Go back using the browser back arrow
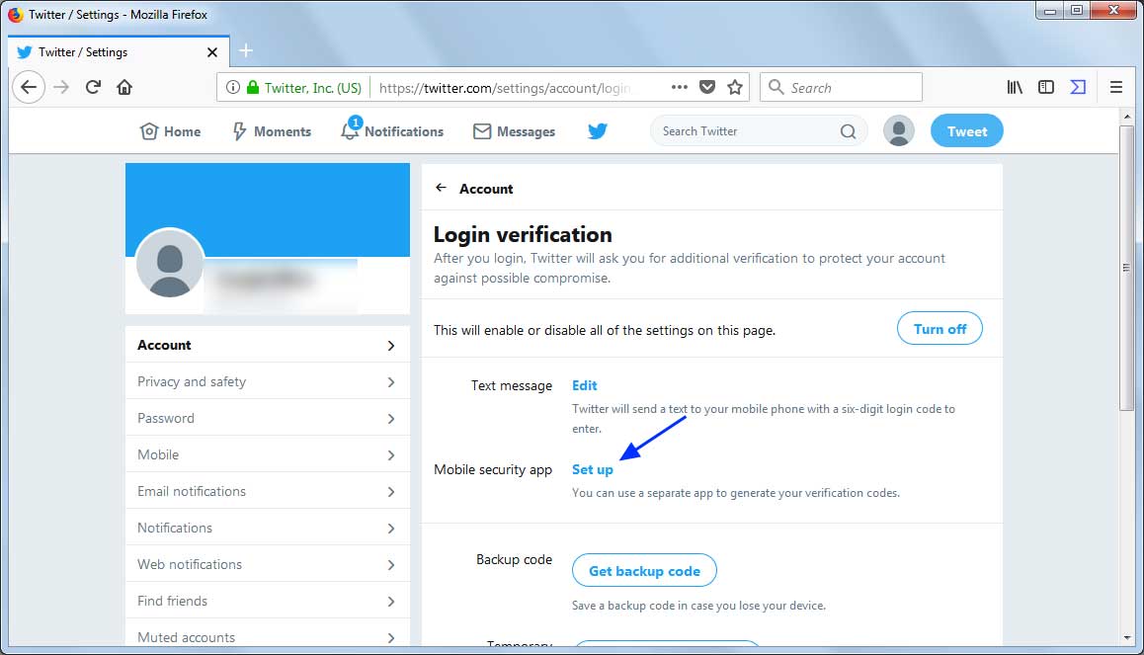The width and height of the screenshot is (1144, 655). [29, 88]
